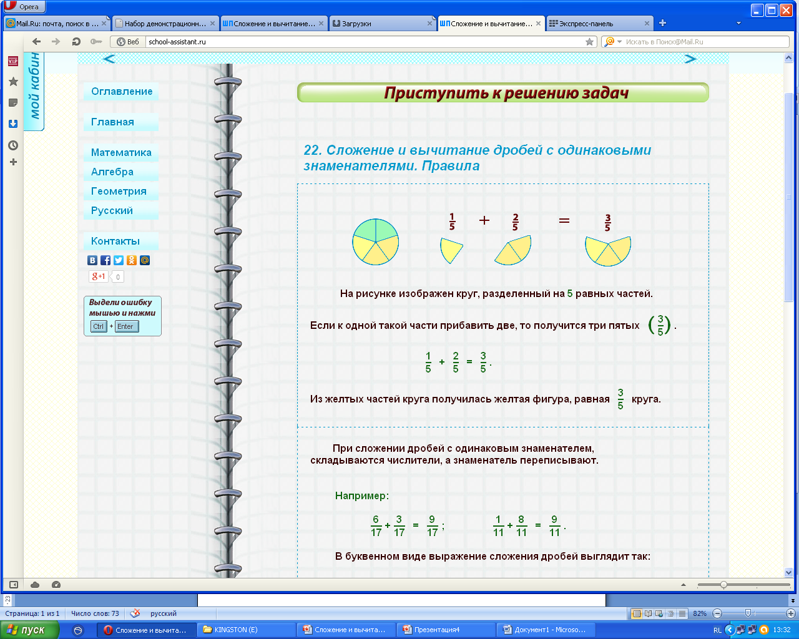Click the русский language indicator

tap(164, 613)
